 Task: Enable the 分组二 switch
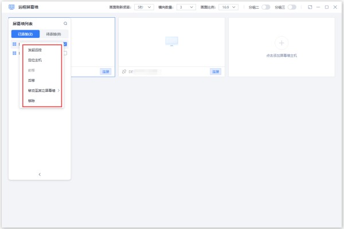(x=265, y=7)
